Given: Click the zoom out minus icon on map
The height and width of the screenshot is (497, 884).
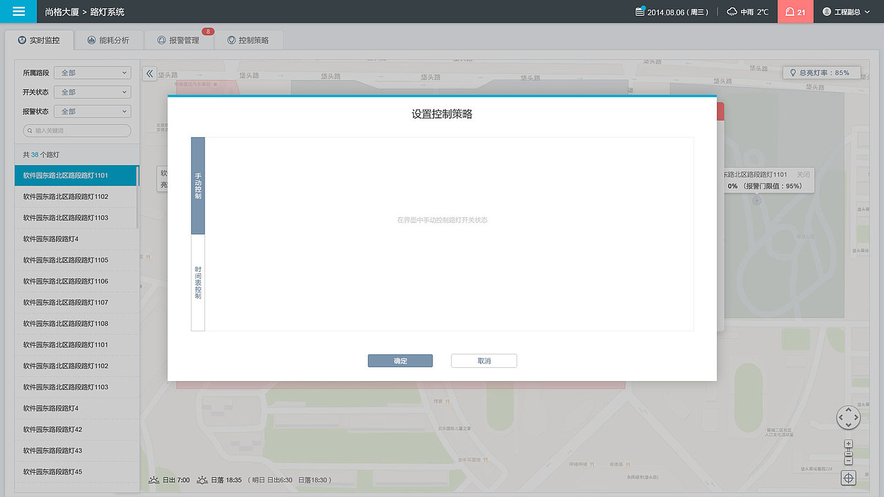Looking at the screenshot, I should [848, 459].
